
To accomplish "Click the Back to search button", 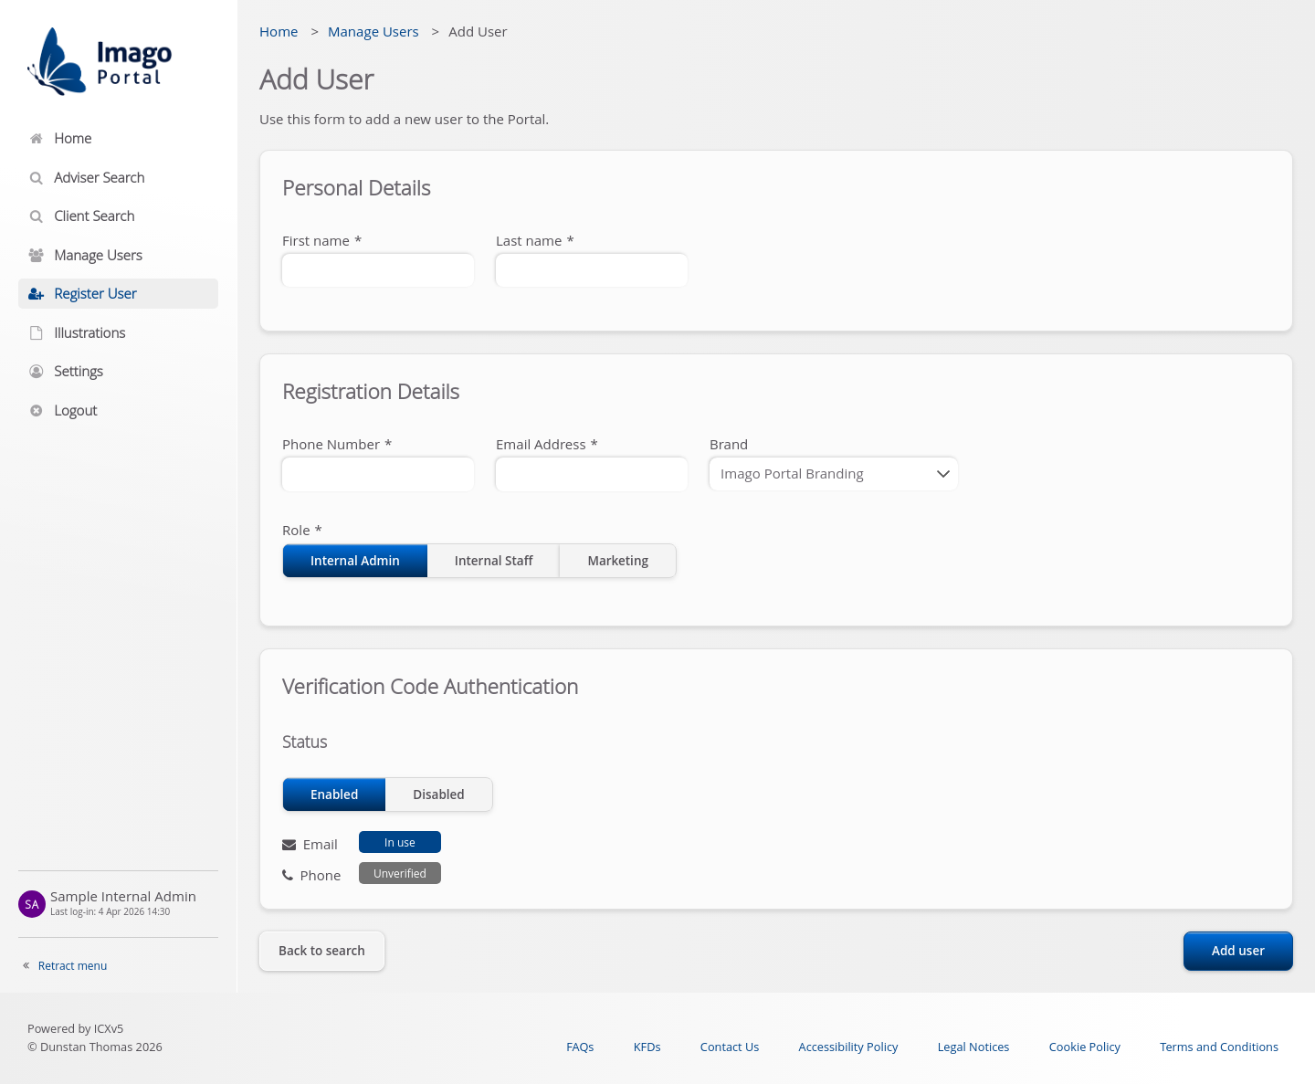I will tap(321, 951).
